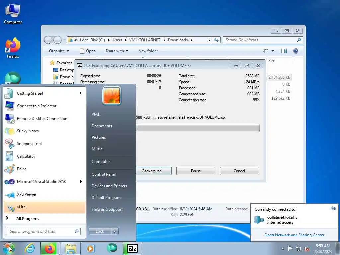
Task: Refresh the Downloads folder address bar
Action: tap(216, 40)
